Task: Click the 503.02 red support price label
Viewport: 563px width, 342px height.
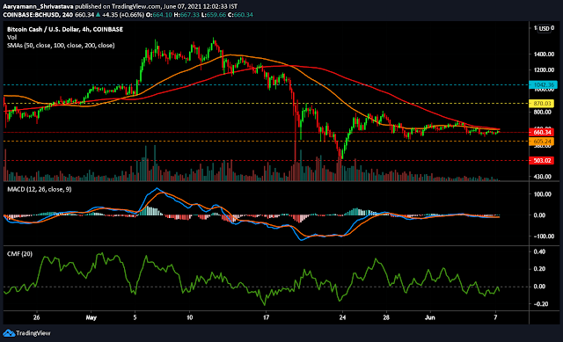Action: tap(542, 160)
